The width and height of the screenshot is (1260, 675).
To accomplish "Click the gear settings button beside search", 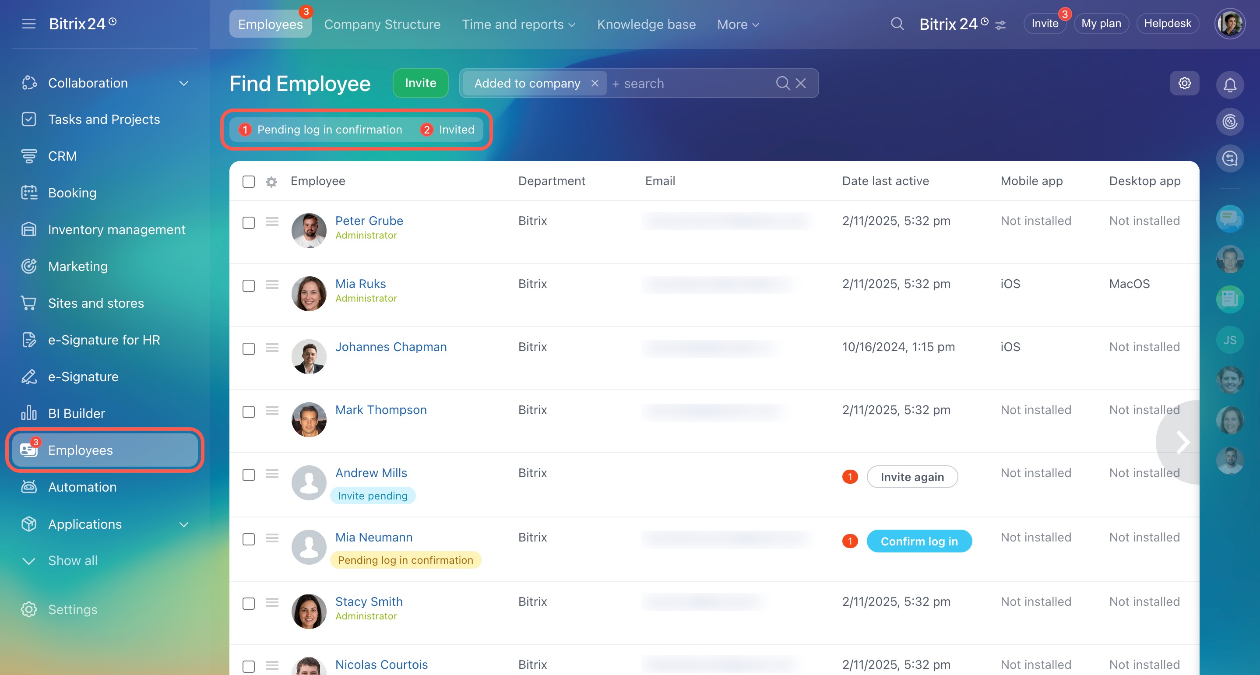I will tap(1184, 84).
